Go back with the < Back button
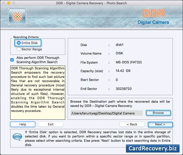This screenshot has width=183, height=155. tap(132, 124)
